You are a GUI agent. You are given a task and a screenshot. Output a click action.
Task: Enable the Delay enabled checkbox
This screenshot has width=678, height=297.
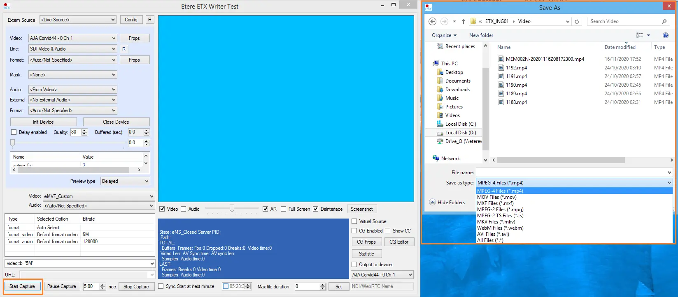coord(14,132)
